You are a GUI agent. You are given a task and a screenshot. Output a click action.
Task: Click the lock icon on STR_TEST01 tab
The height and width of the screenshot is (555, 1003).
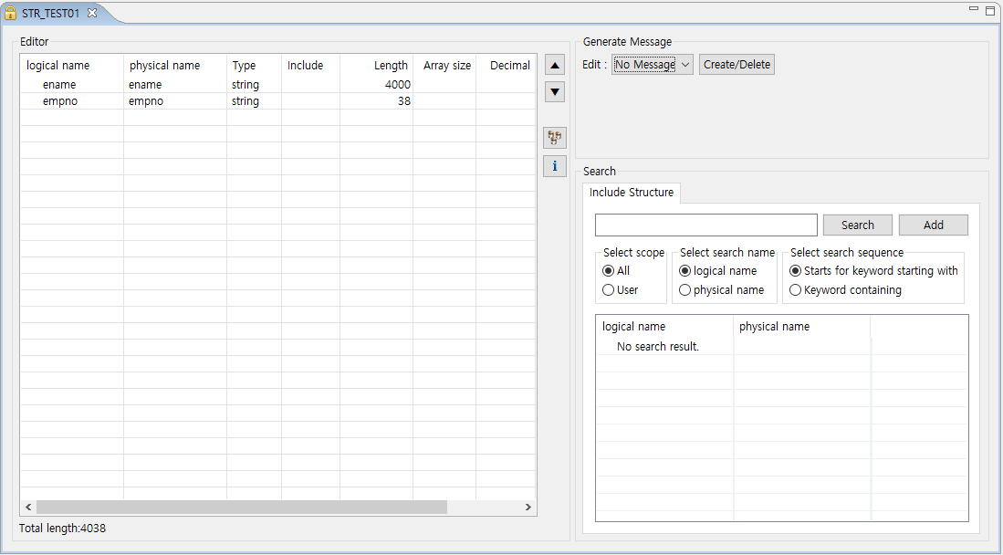11,13
